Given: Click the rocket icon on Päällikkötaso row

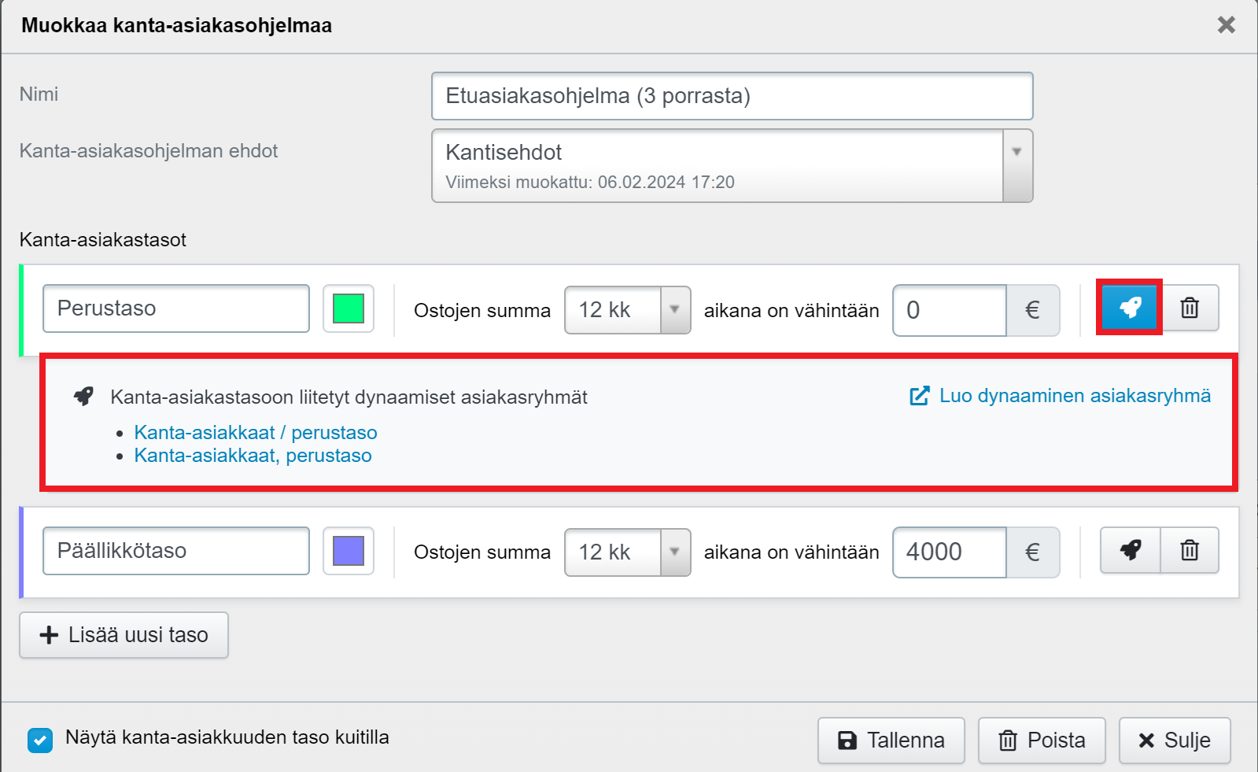Looking at the screenshot, I should coord(1130,550).
